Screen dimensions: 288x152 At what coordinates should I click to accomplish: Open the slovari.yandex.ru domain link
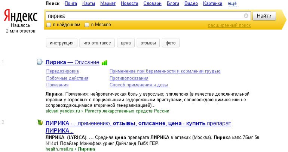click(x=62, y=111)
